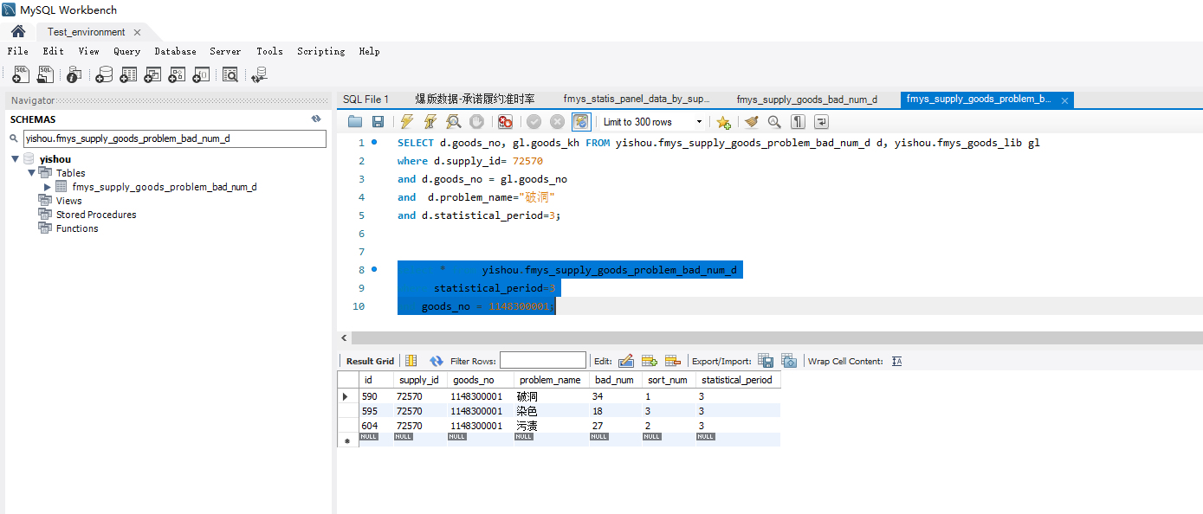Toggle word wrapping in editor

[821, 122]
